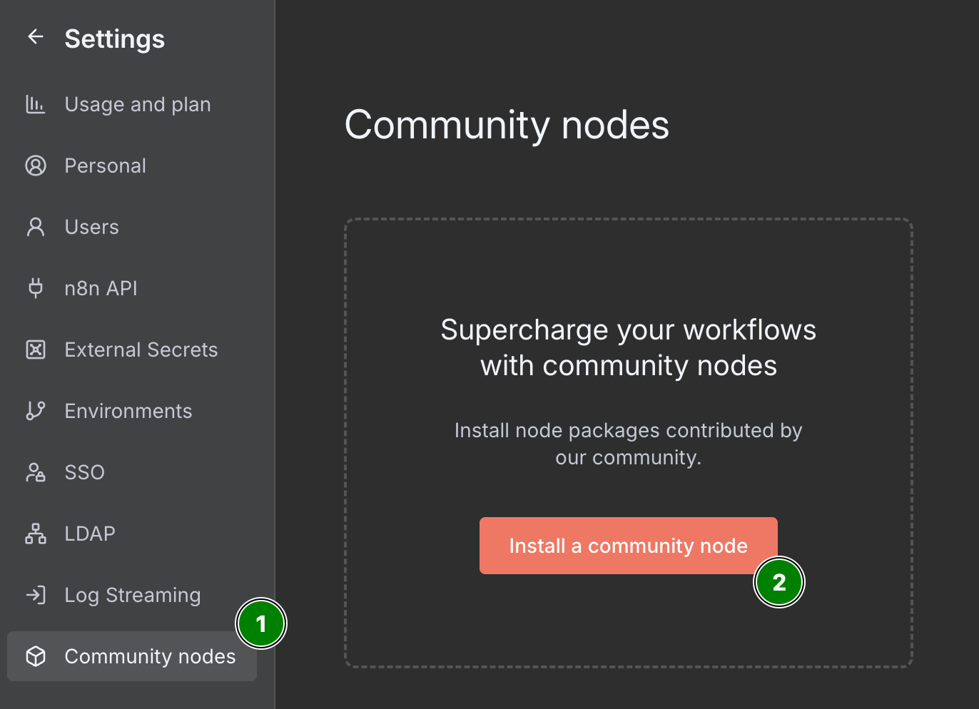
Task: Open Log Streaming settings
Action: coord(132,595)
